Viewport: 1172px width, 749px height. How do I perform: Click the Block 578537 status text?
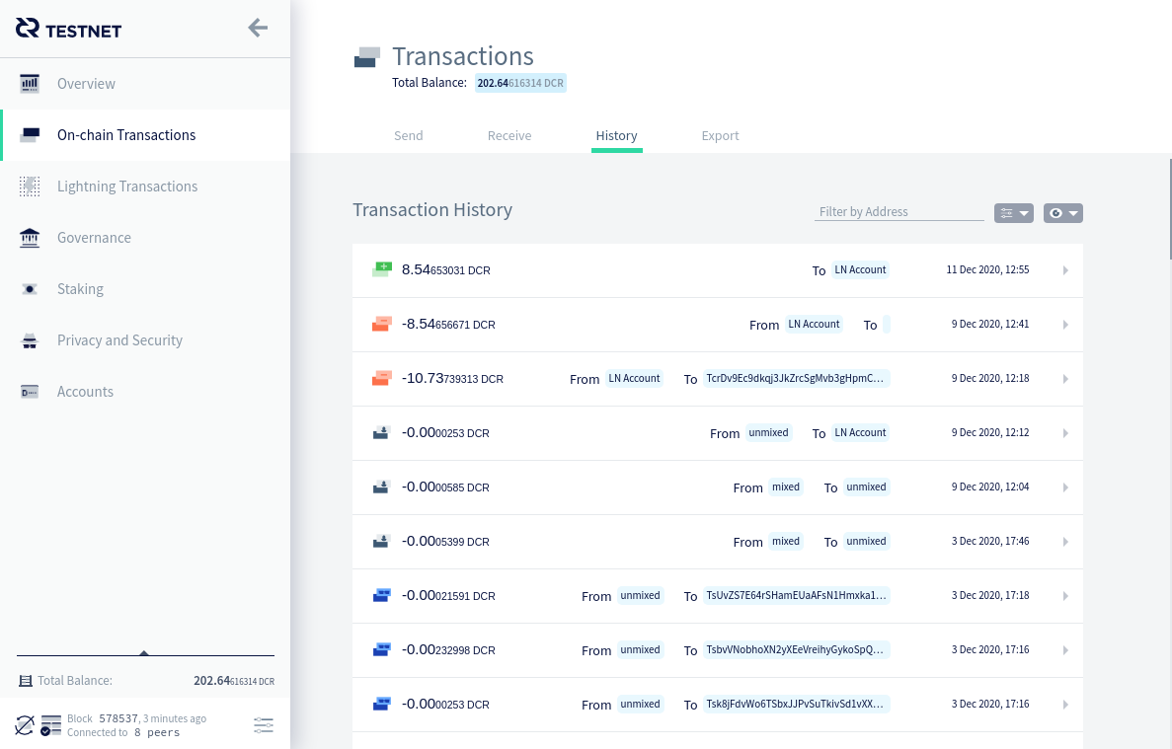tap(137, 718)
